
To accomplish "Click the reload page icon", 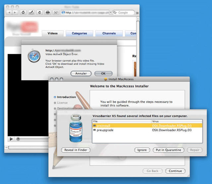I will pyautogui.click(x=40, y=13).
